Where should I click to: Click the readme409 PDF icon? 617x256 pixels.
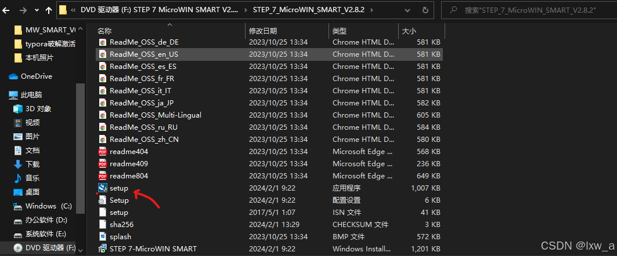click(103, 164)
